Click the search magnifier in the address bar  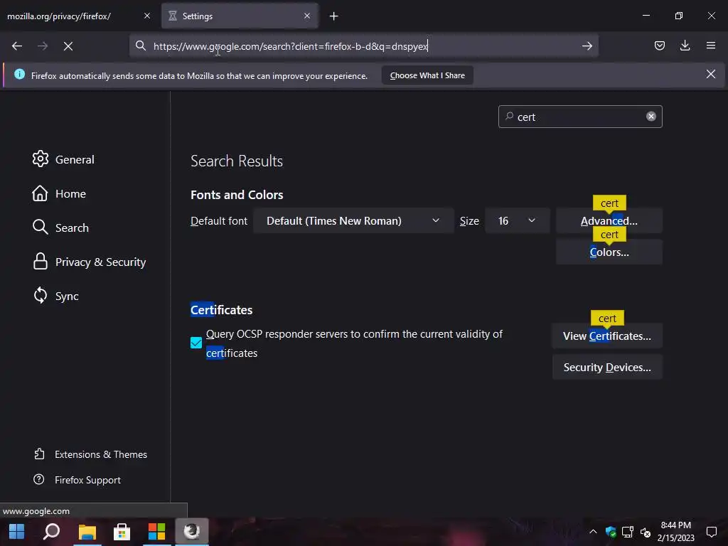[141, 45]
